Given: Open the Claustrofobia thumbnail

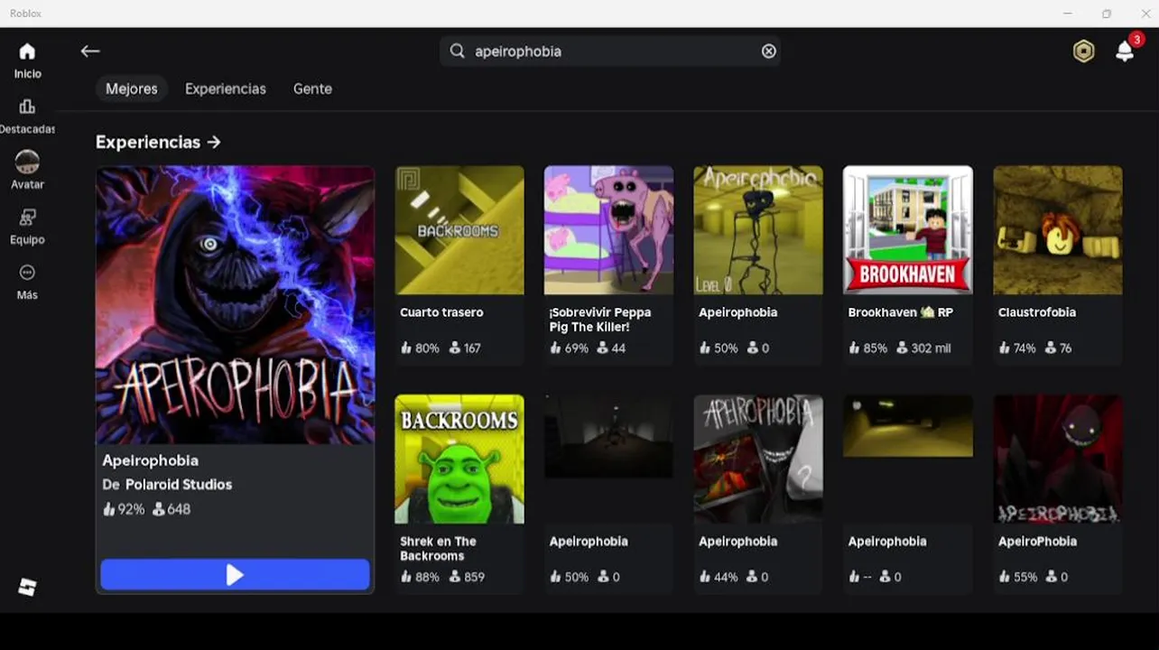Looking at the screenshot, I should click(1058, 230).
